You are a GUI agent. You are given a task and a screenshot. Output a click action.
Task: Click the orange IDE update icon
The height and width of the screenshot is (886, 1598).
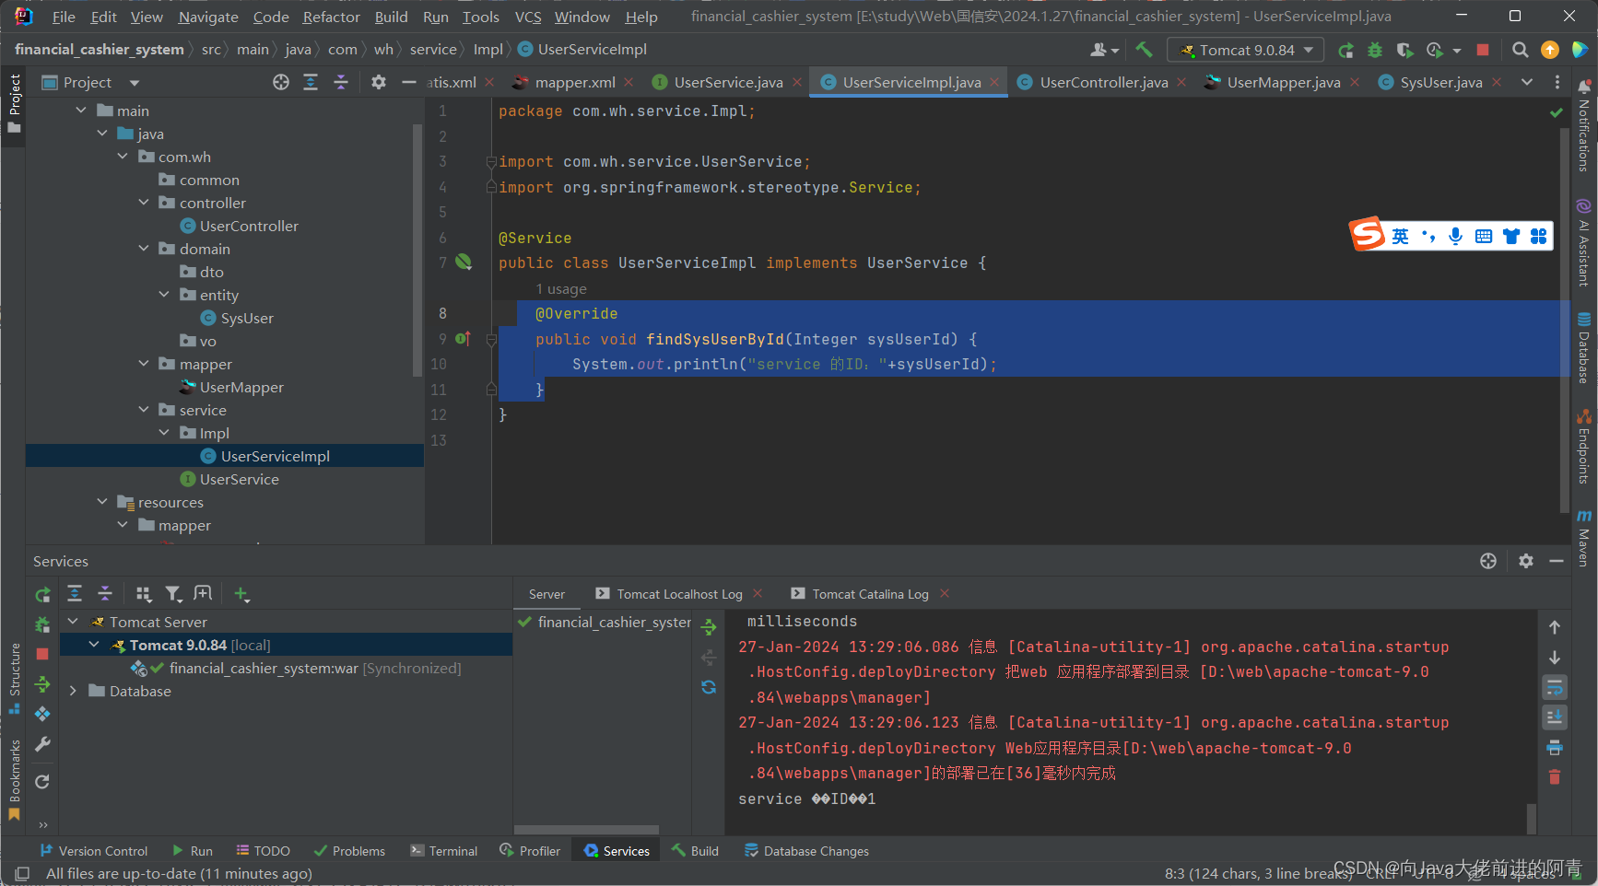click(x=1550, y=50)
